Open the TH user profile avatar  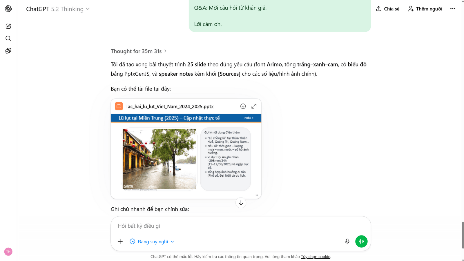coord(8,252)
